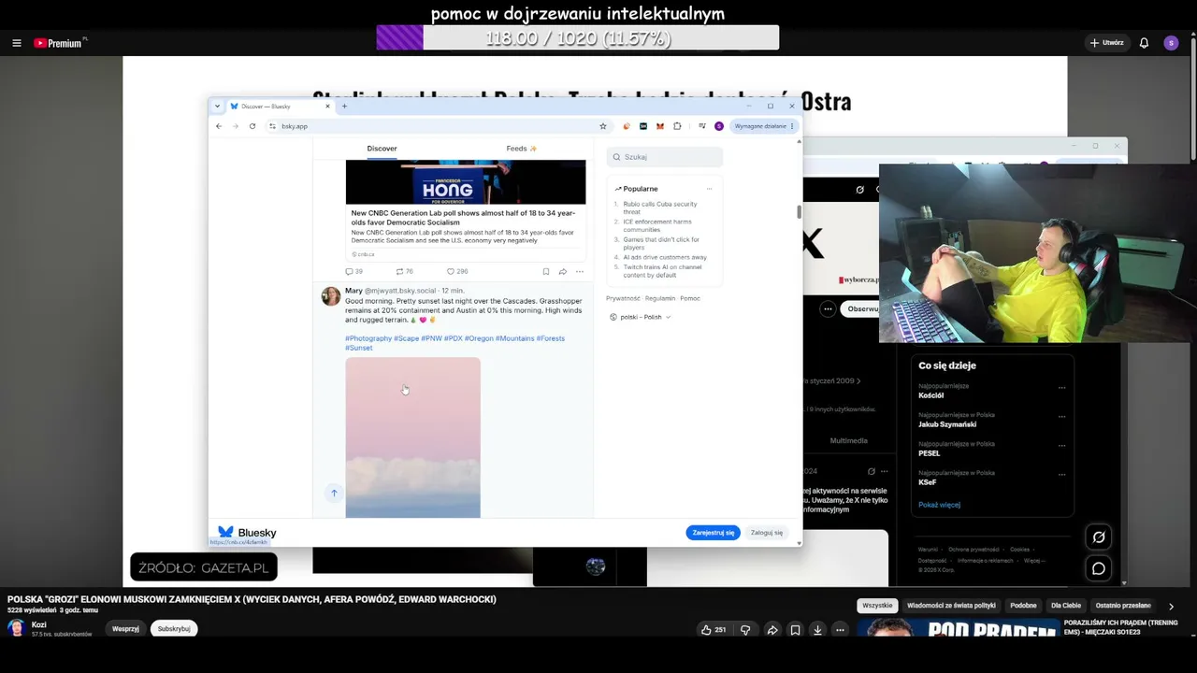Click the Szukaj search field

(x=664, y=157)
